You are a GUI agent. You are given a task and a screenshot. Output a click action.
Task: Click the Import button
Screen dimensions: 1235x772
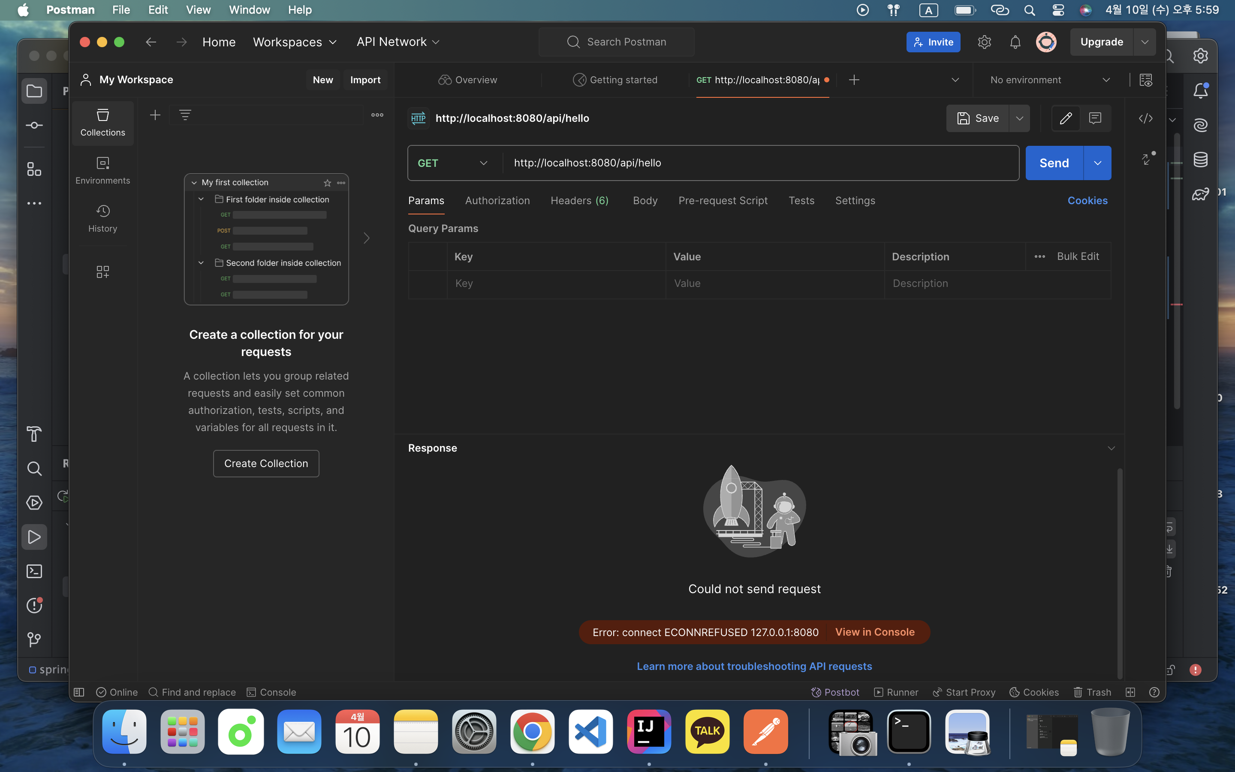pos(365,80)
